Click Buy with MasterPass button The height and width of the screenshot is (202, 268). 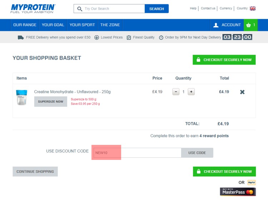coord(238,192)
